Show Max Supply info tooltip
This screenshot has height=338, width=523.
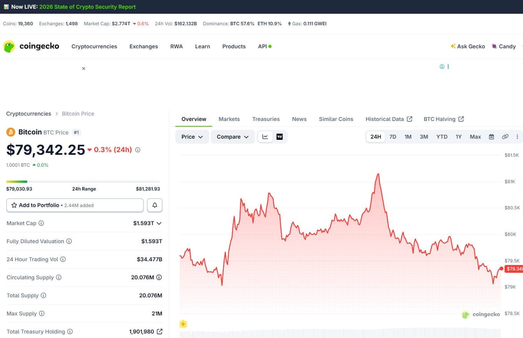(41, 314)
